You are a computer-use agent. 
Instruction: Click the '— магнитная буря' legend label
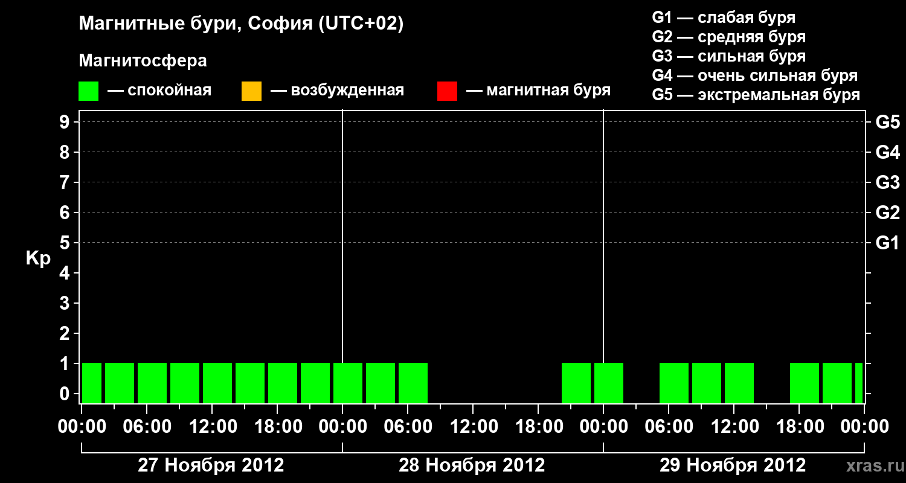coord(539,91)
